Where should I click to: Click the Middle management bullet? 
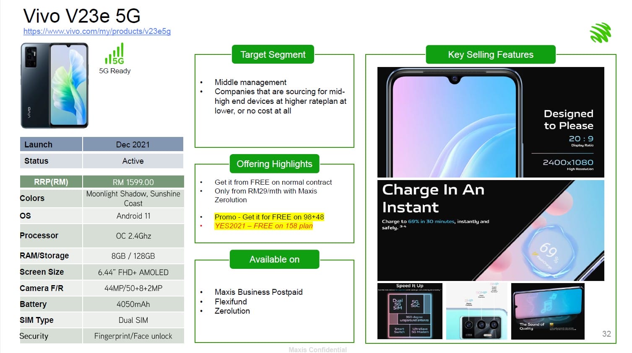coord(250,82)
